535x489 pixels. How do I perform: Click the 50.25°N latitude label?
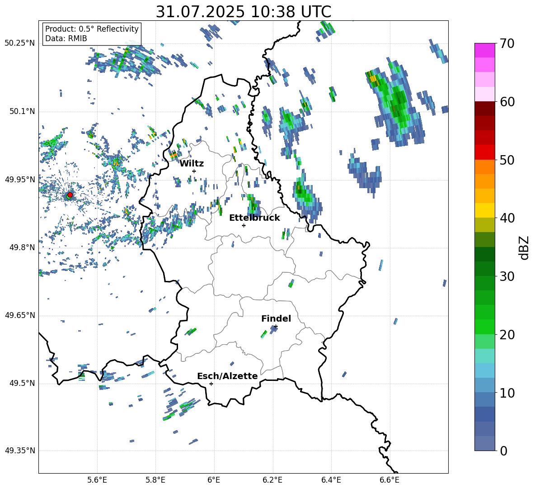20,43
